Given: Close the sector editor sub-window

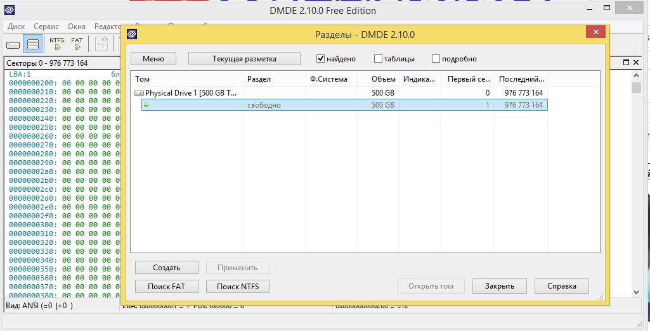Looking at the screenshot, I should [x=636, y=63].
